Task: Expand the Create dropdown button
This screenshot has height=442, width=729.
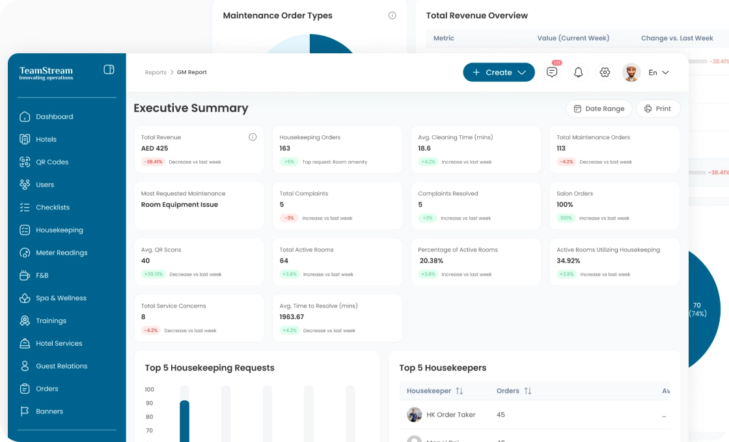Action: (499, 72)
